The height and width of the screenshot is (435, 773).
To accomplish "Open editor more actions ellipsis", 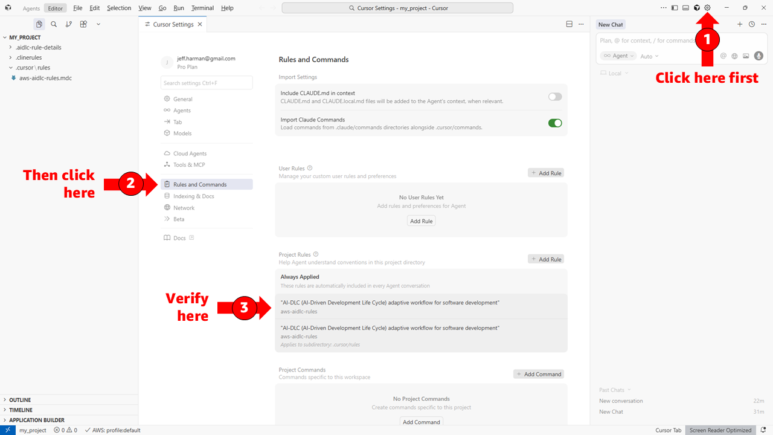I will [x=581, y=24].
